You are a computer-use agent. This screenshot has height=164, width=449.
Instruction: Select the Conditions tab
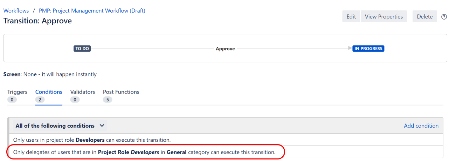tap(49, 92)
